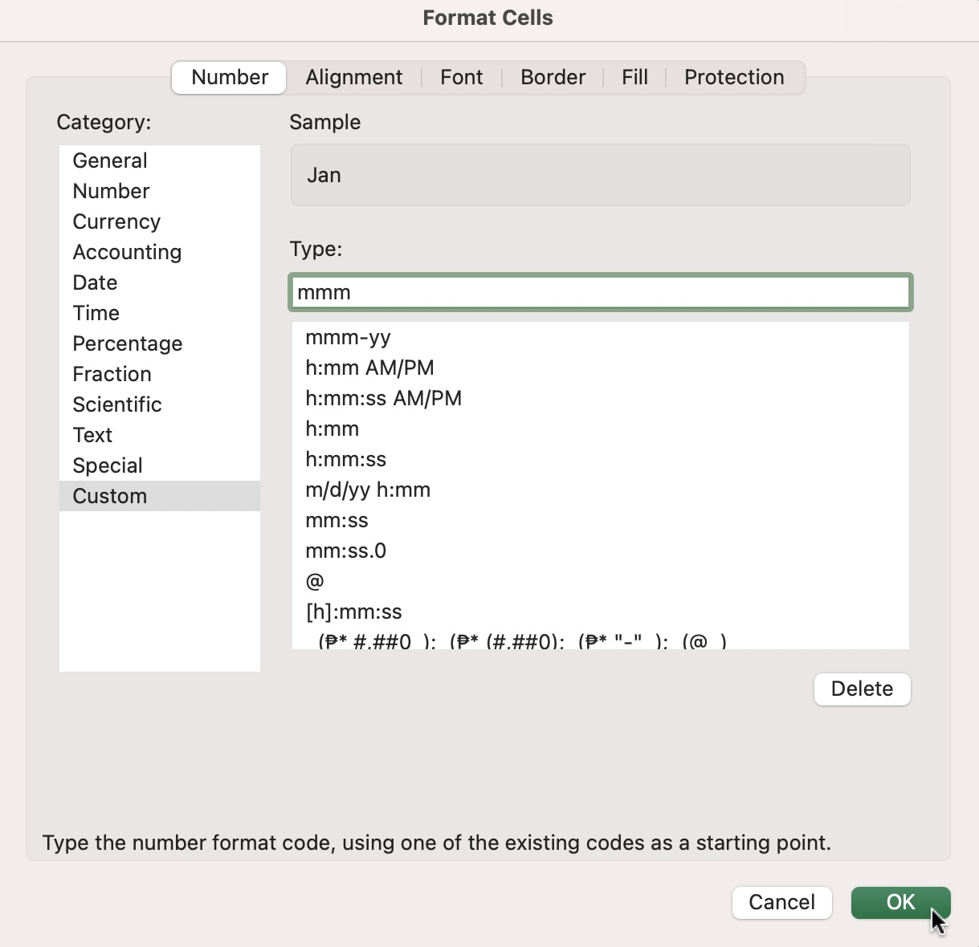Open the Alignment tab
This screenshot has width=979, height=947.
point(353,78)
